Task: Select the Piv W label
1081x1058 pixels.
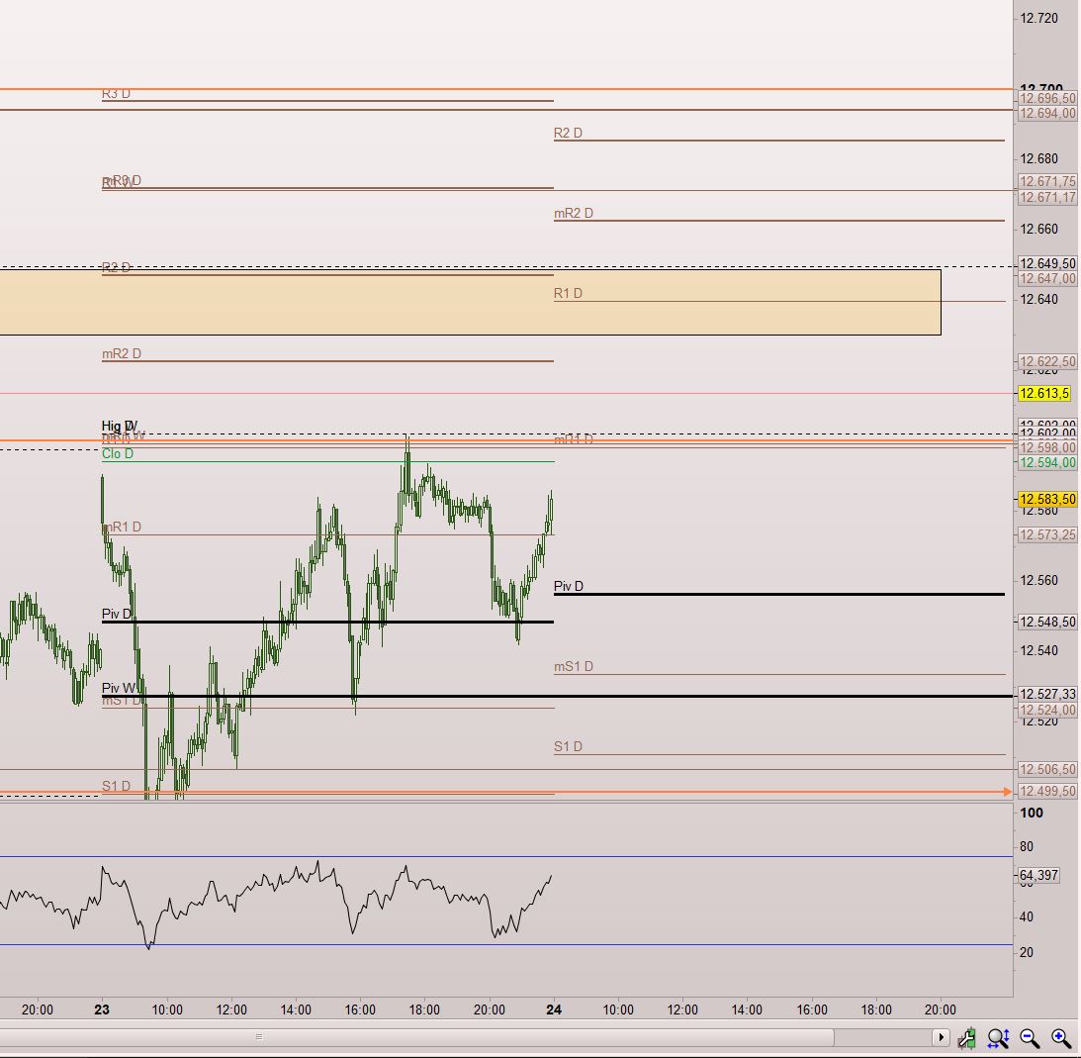Action: [x=119, y=688]
